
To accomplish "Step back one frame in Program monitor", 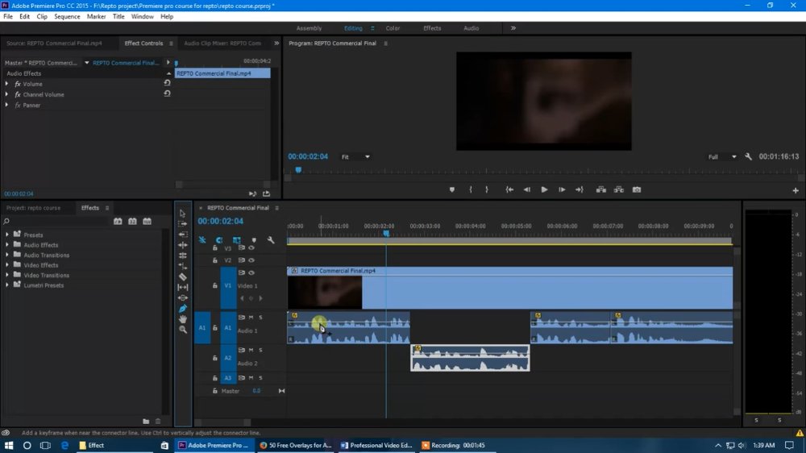I will (527, 189).
